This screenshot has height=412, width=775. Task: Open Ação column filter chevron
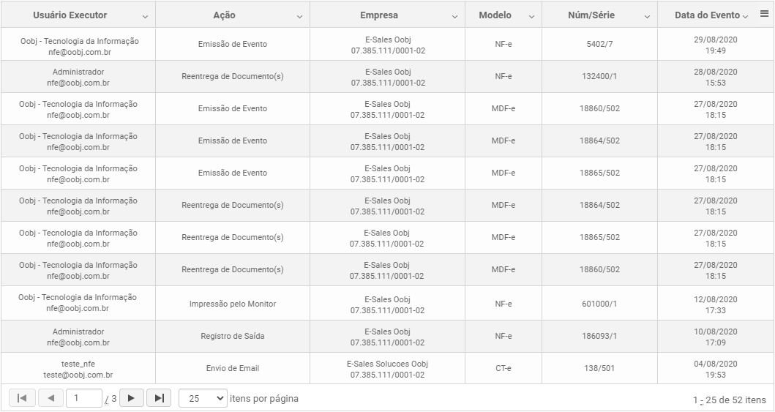(299, 16)
